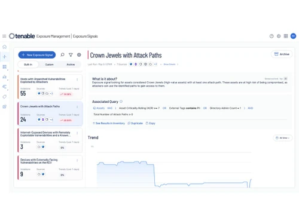Click the Tenable logo

[22, 36]
